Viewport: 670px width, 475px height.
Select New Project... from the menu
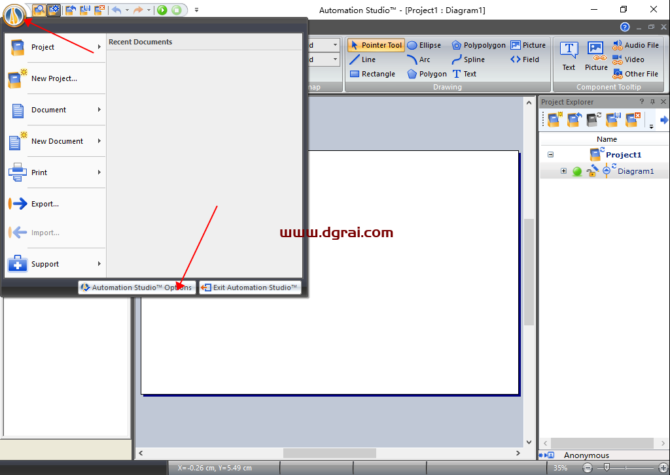55,78
